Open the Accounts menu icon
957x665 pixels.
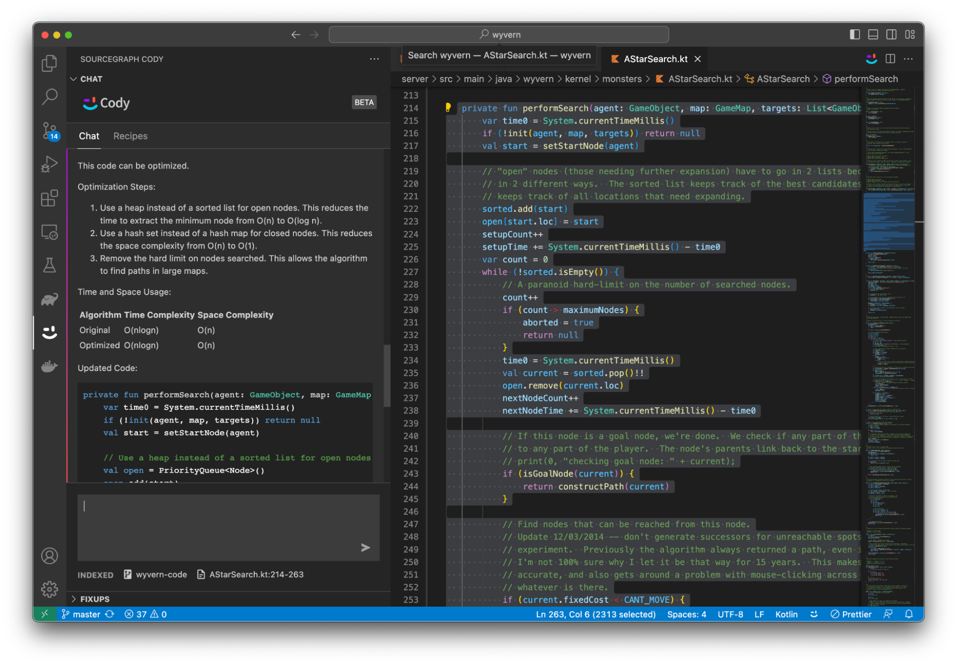point(49,556)
